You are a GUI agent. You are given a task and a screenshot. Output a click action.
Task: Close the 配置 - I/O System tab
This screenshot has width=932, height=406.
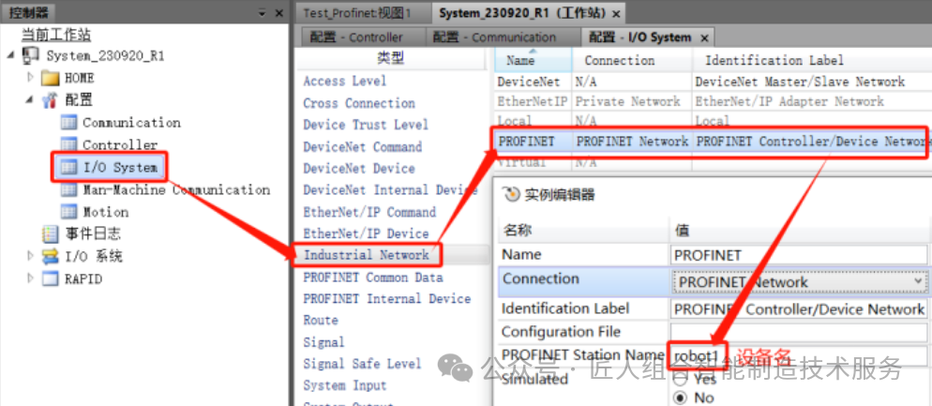pos(704,38)
